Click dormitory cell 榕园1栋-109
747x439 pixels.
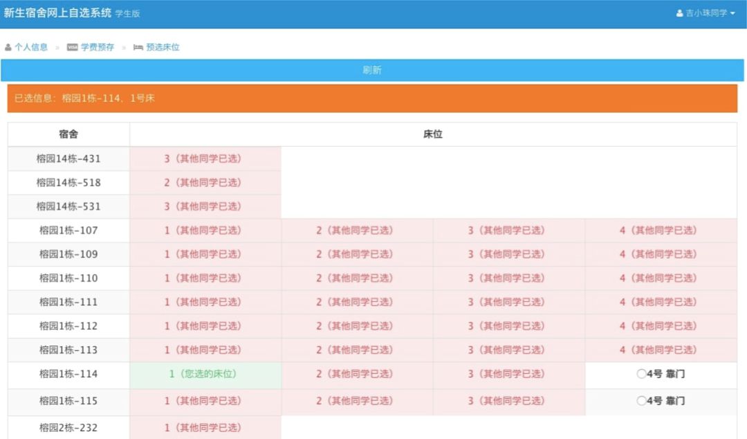point(68,254)
